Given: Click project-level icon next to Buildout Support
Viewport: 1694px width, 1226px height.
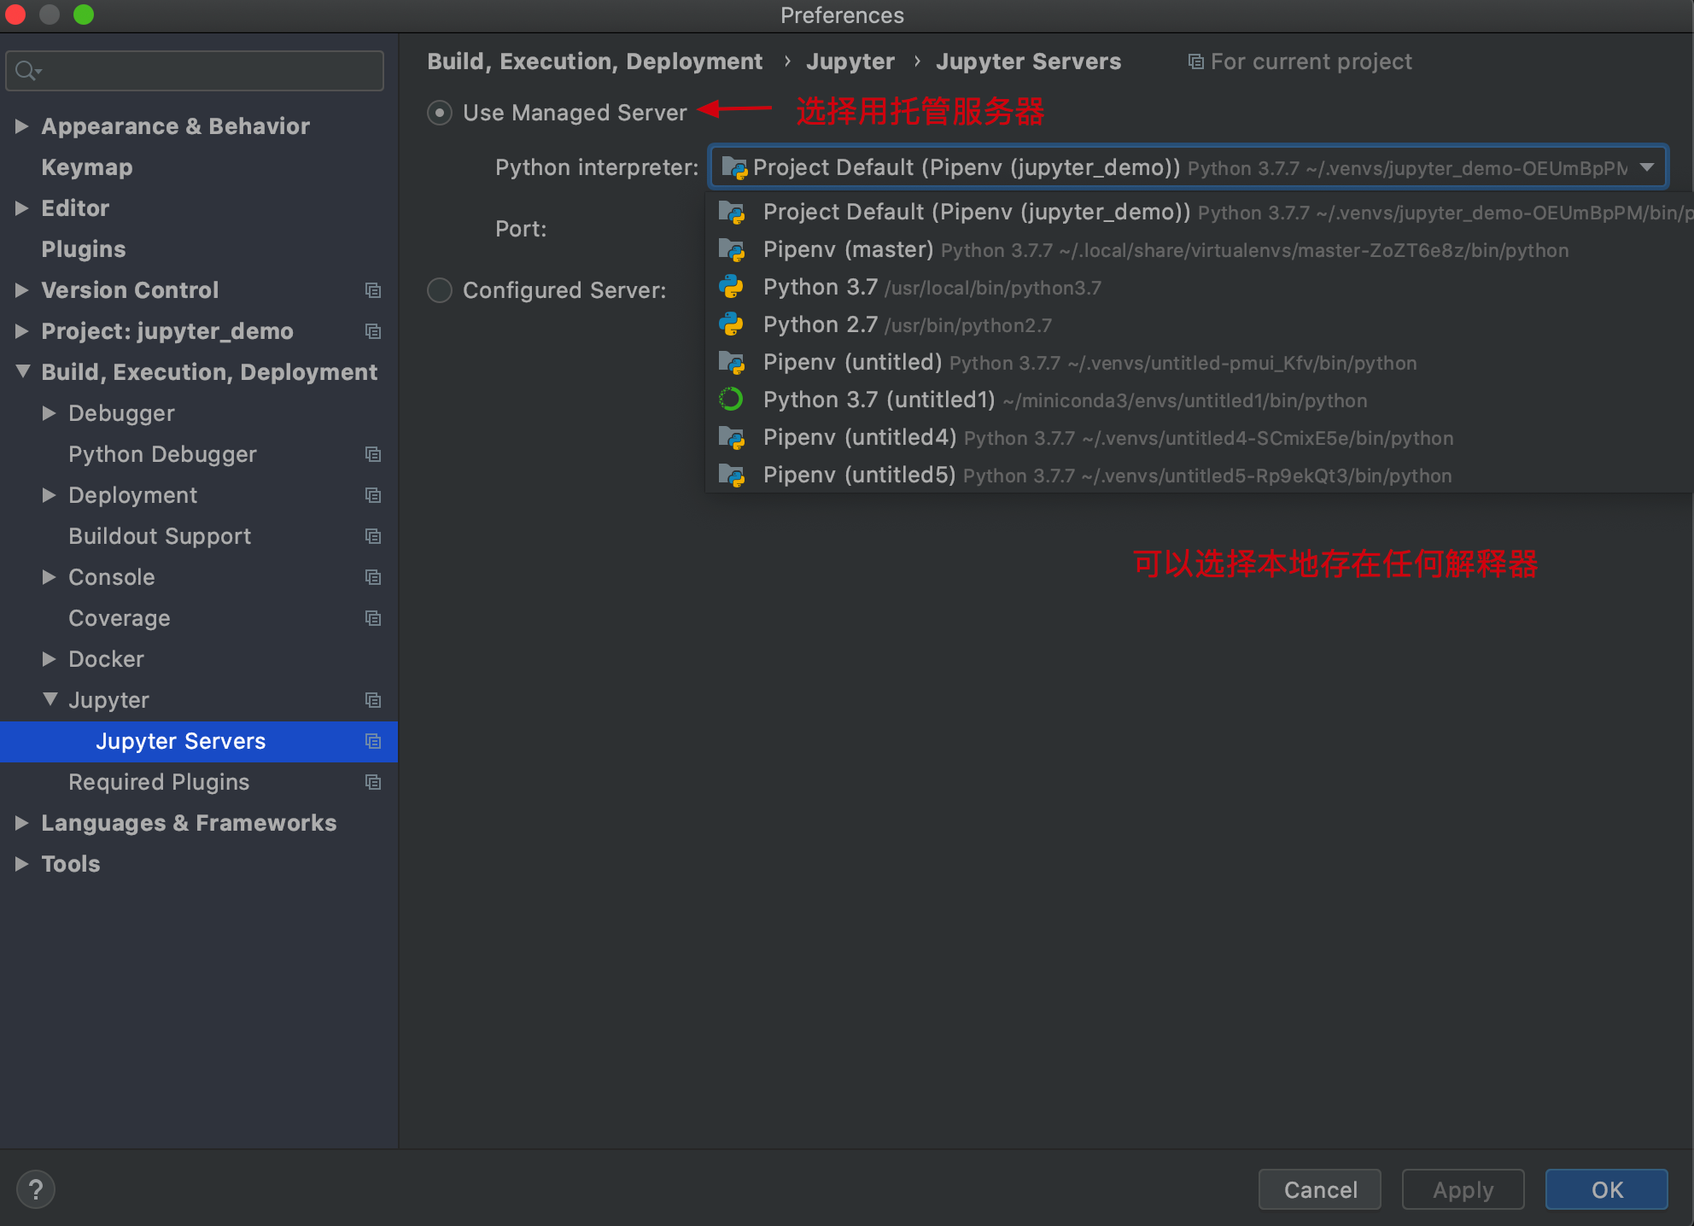Looking at the screenshot, I should 373,536.
